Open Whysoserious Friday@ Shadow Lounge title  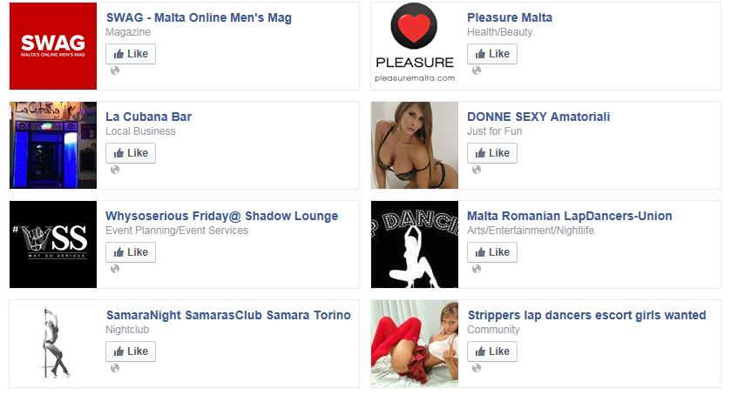pyautogui.click(x=222, y=216)
